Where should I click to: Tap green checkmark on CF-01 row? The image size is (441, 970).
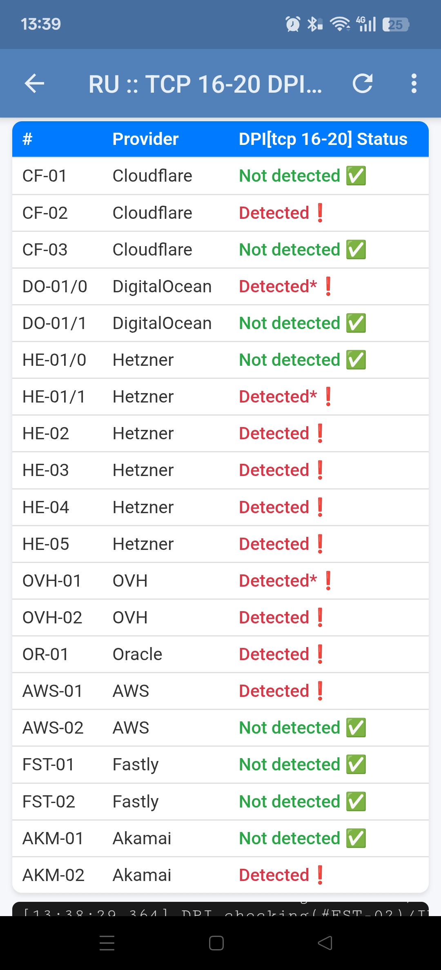pos(356,176)
